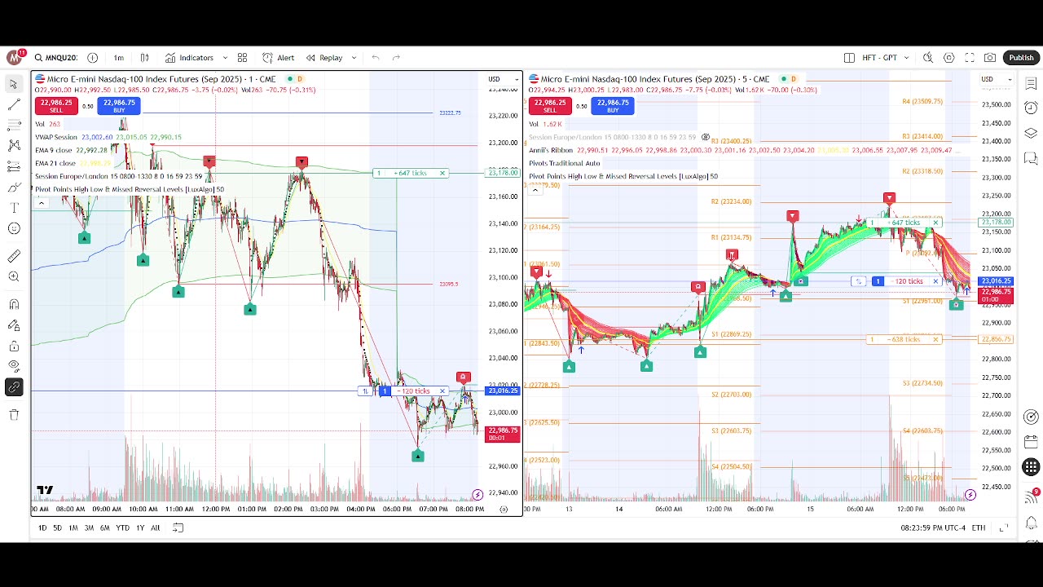Close the -120 ticks order on left chart
This screenshot has height=587, width=1043.
click(x=442, y=391)
